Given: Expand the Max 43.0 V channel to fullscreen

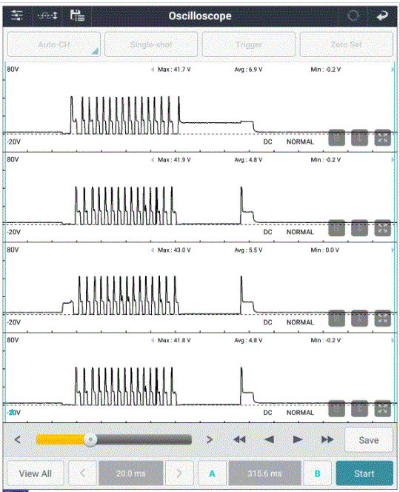Looking at the screenshot, I should (383, 319).
